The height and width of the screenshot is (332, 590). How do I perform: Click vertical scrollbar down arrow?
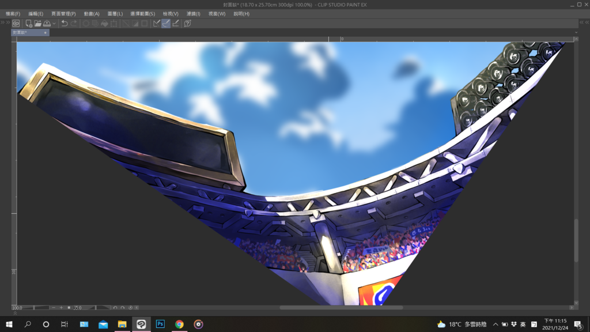[x=576, y=303]
